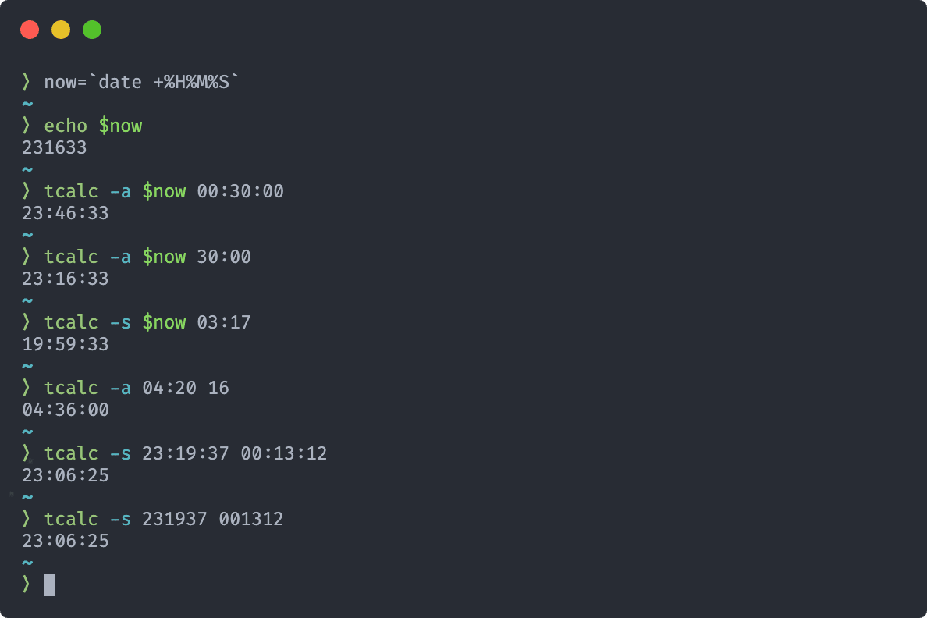Click the yellow minimize window button
This screenshot has width=927, height=618.
point(61,30)
